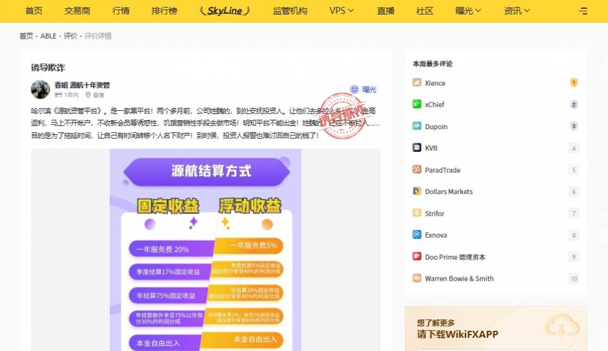Image resolution: width=608 pixels, height=351 pixels.
Task: Click the rank 3 bronze badge
Action: (x=574, y=126)
